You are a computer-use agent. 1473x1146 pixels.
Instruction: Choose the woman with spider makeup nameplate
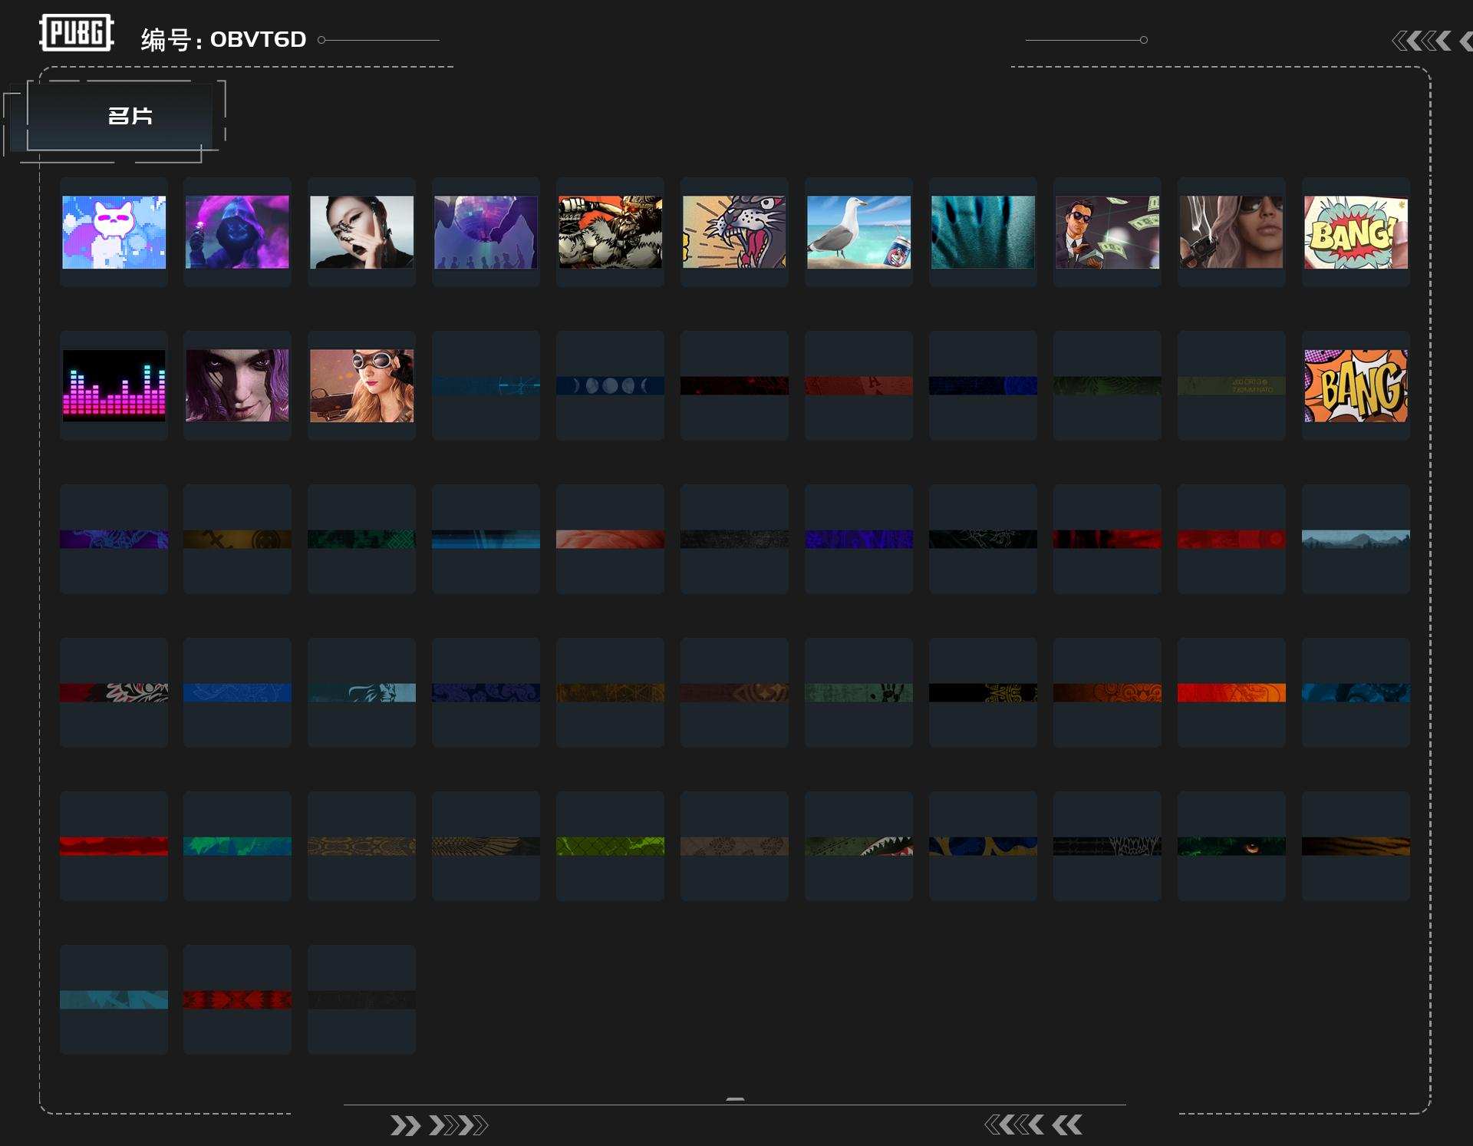click(361, 232)
